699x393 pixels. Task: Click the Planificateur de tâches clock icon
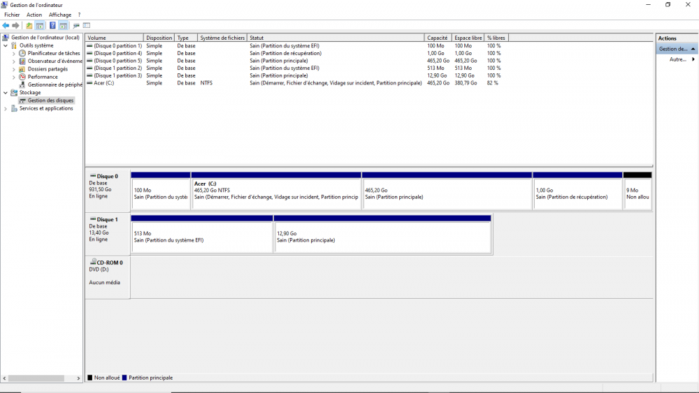[x=22, y=53]
